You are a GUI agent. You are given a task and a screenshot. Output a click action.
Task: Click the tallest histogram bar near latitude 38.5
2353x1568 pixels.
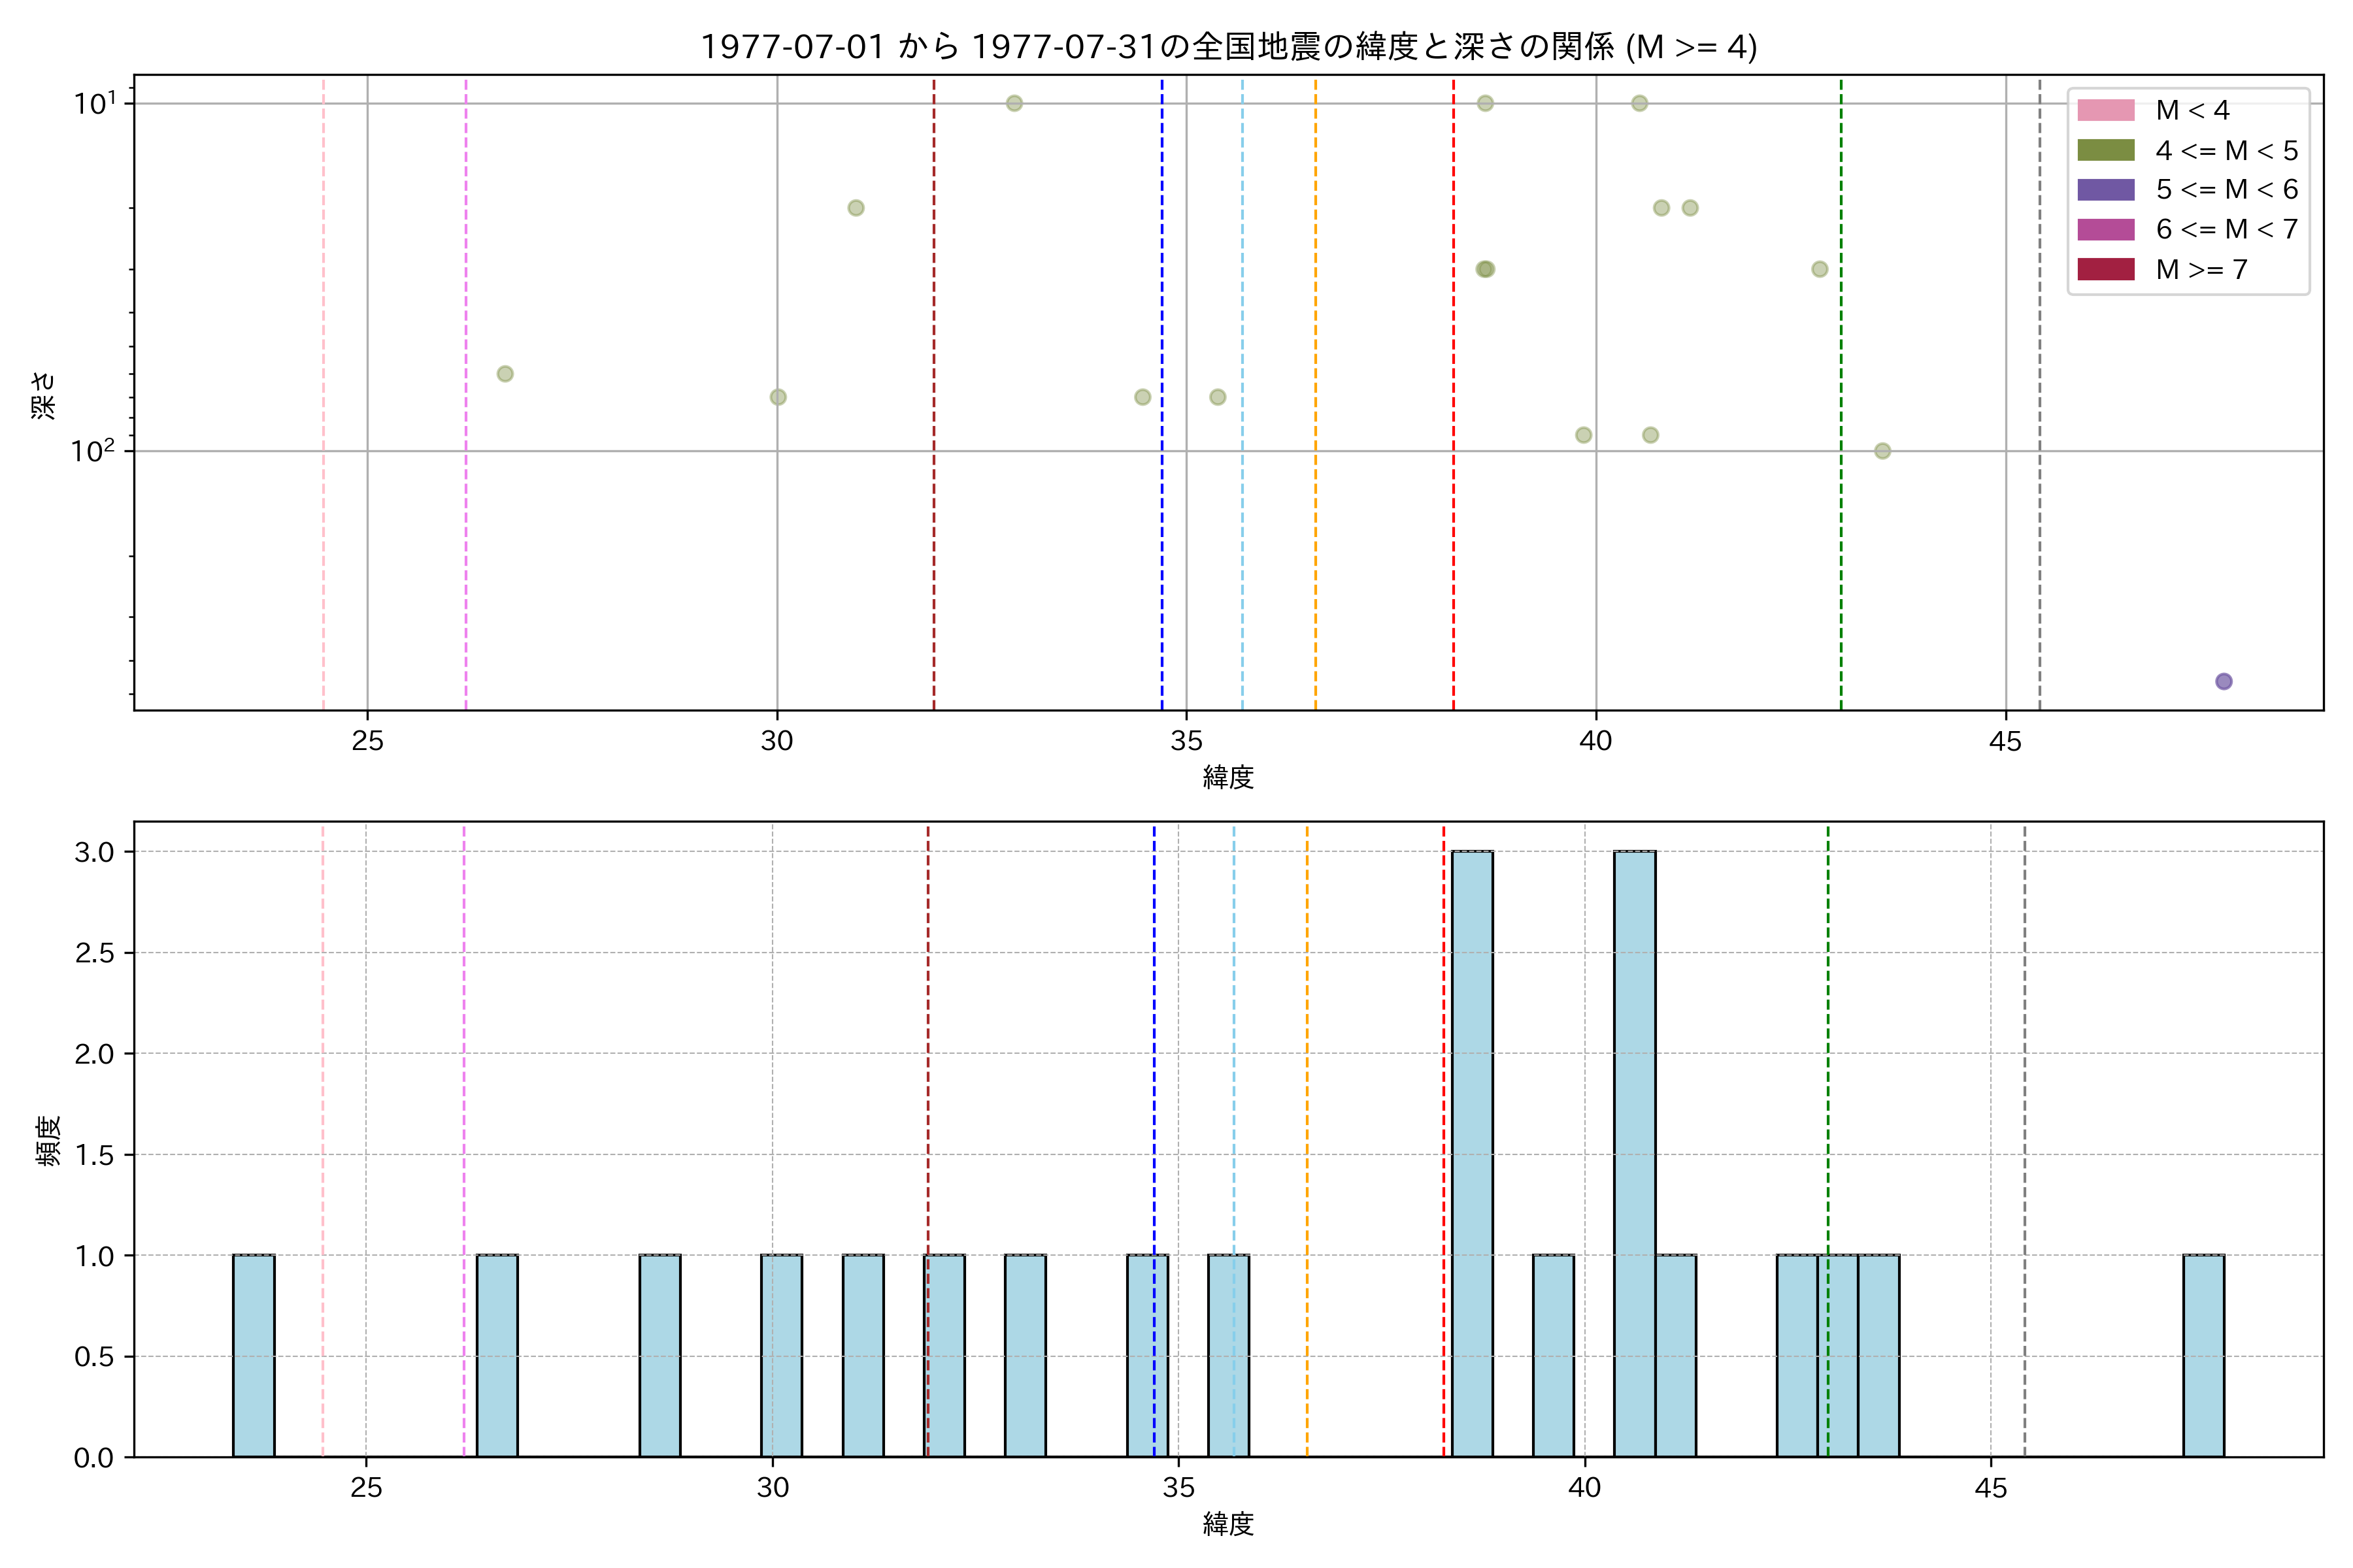coord(1473,1153)
